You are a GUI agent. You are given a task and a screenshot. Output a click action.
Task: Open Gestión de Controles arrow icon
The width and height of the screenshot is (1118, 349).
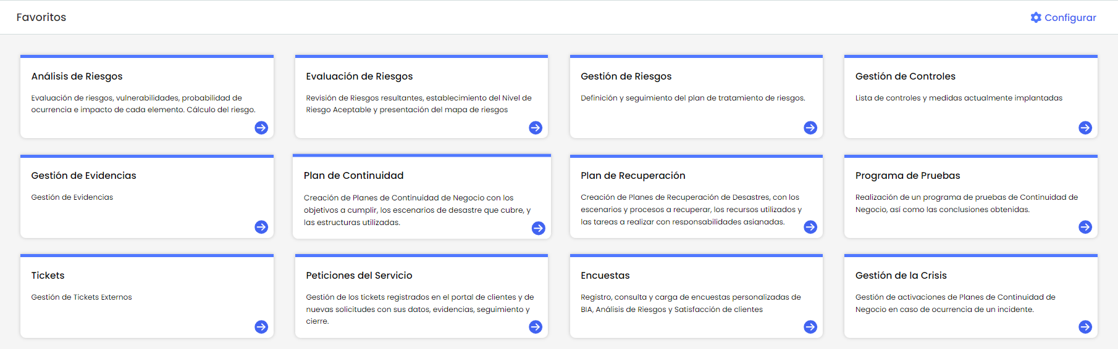coord(1085,128)
